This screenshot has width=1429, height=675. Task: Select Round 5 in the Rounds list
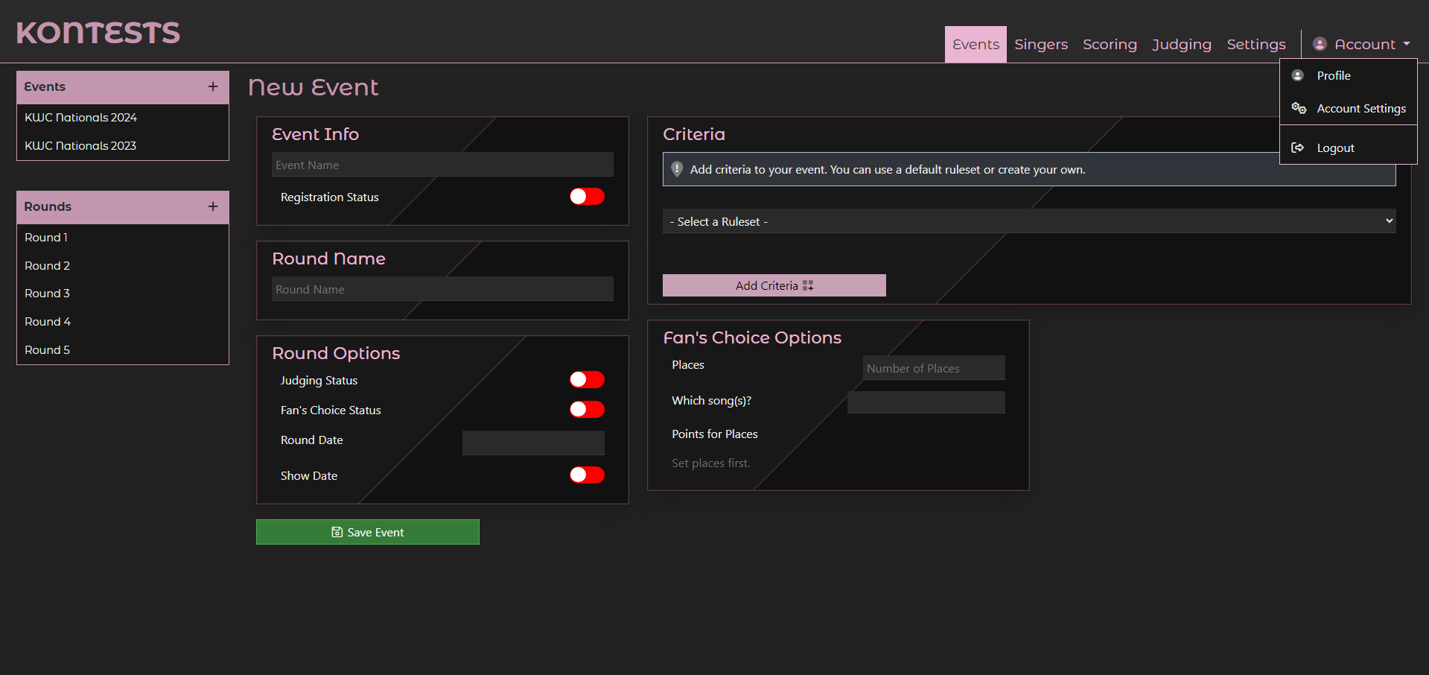click(x=123, y=350)
